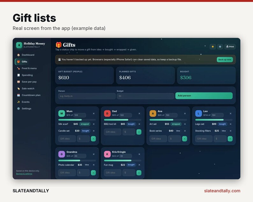
Task: Toggle Candle set bought status chip
Action: click(x=85, y=131)
